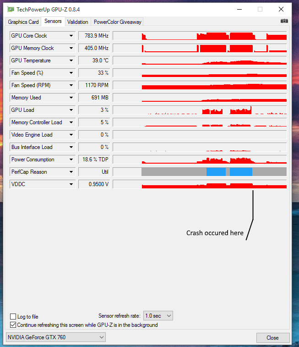Click the 0.9500 V VDDC value
Viewport: 299px width, 347px height.
[94, 184]
